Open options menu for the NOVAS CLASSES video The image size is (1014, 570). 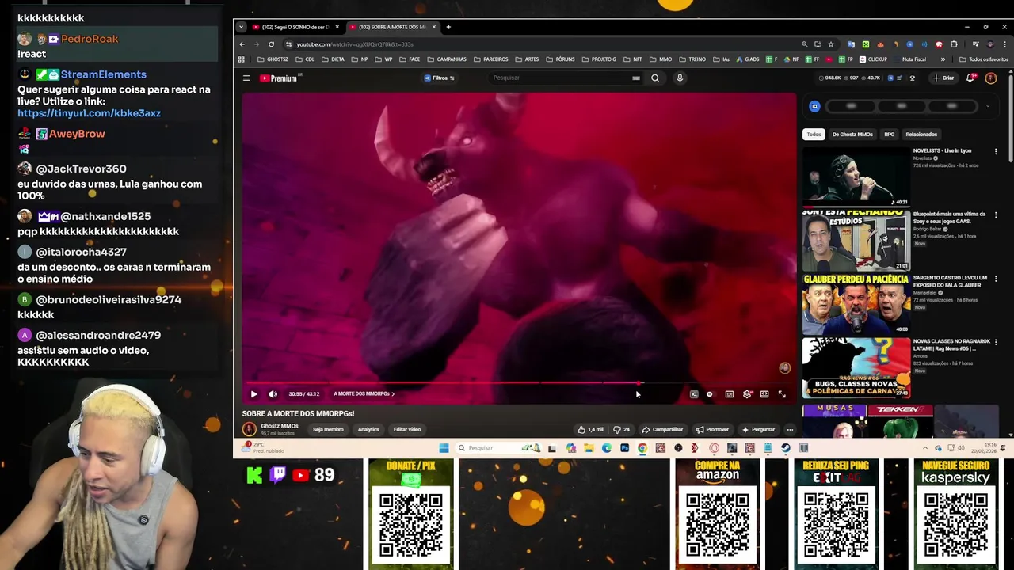[996, 343]
